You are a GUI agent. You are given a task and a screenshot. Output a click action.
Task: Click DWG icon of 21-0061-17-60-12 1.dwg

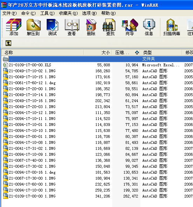coord(5,83)
